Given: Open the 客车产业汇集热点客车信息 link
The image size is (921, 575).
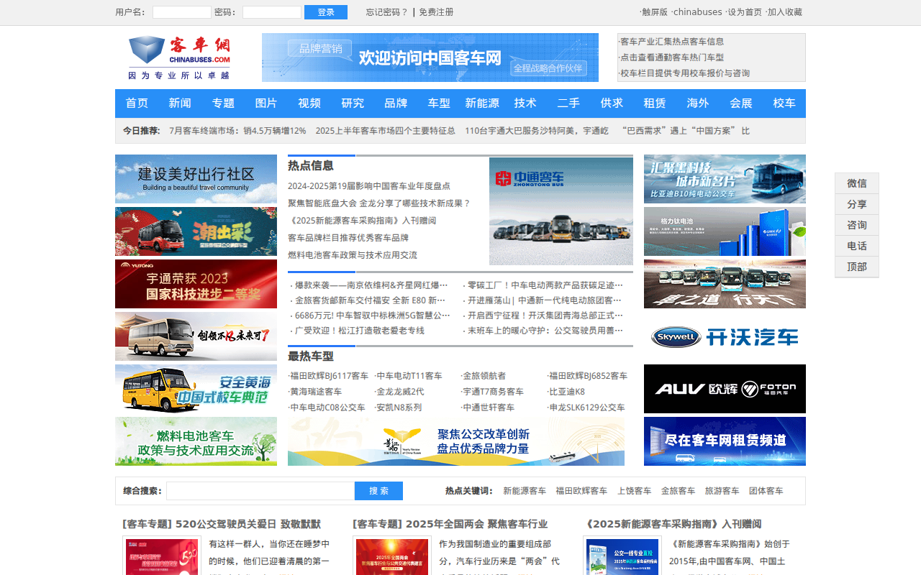Looking at the screenshot, I should 672,42.
